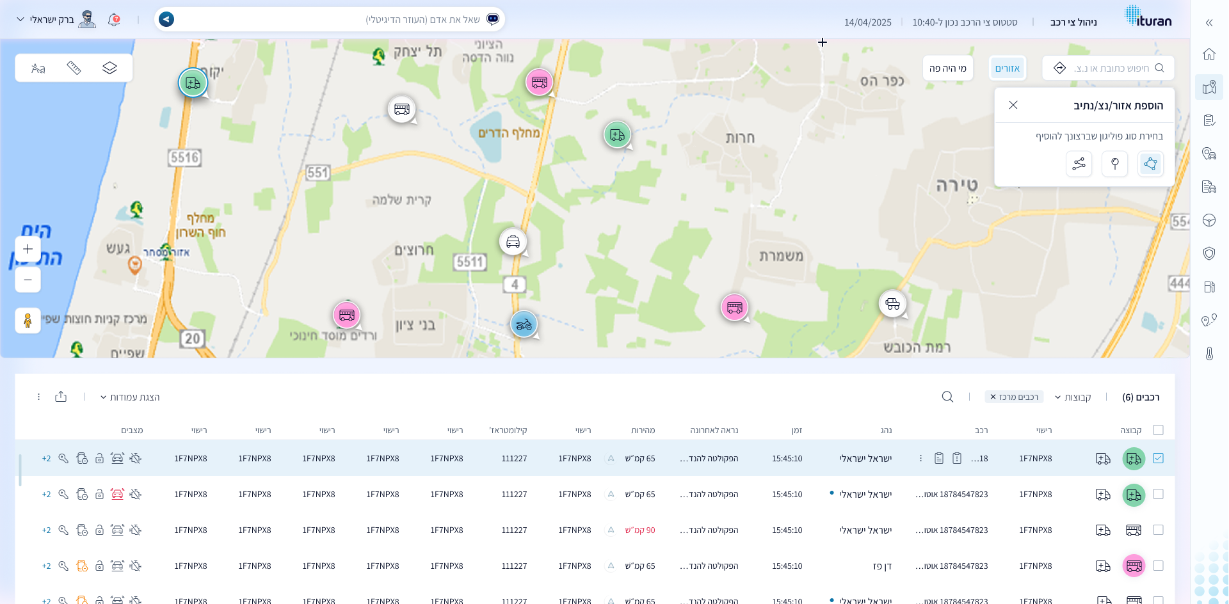Select the מי היה פה tab

pos(947,68)
